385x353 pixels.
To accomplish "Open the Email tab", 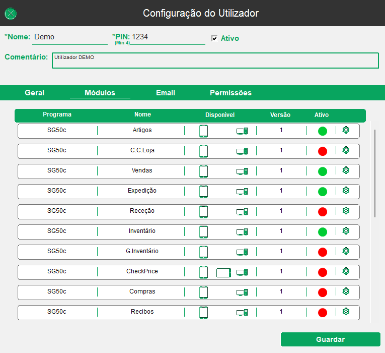I will point(166,93).
